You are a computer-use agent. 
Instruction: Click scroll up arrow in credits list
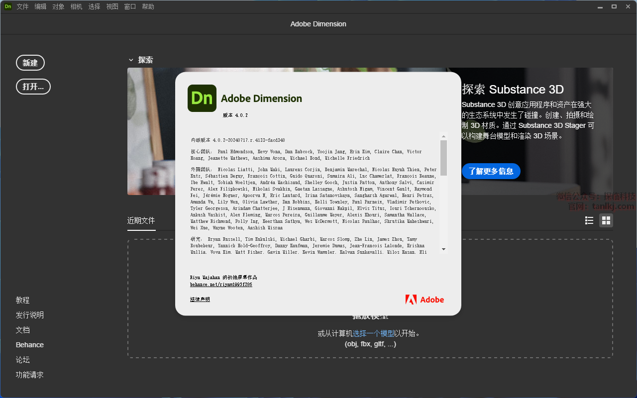click(443, 136)
